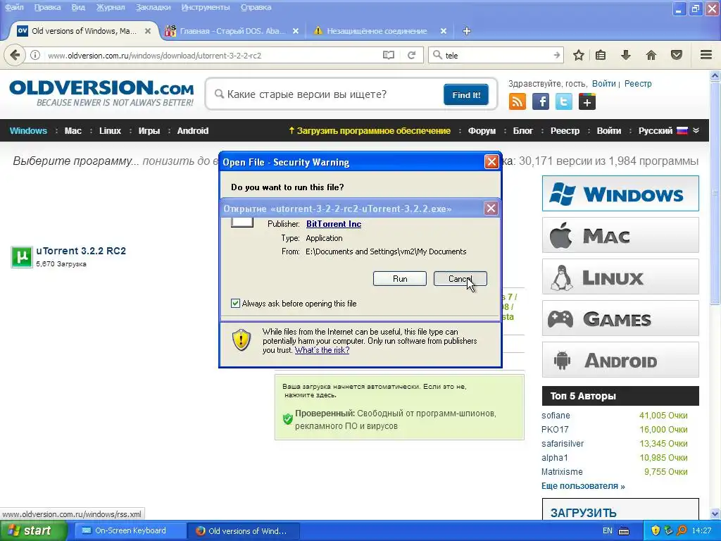
Task: Switch to the Незащищённое соединение tab
Action: tap(377, 31)
